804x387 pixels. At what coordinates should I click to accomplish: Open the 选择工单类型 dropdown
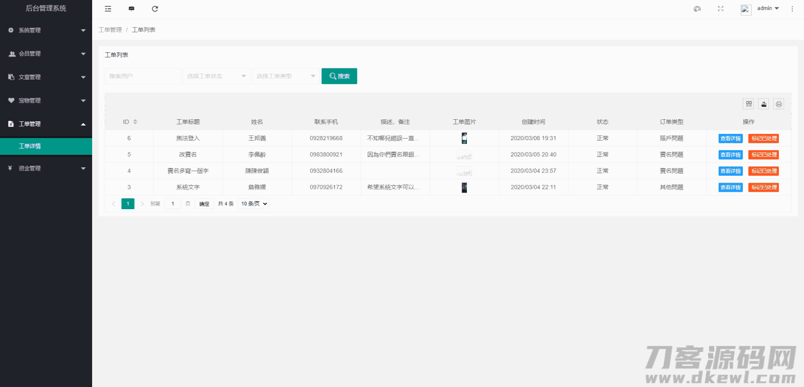pos(286,76)
